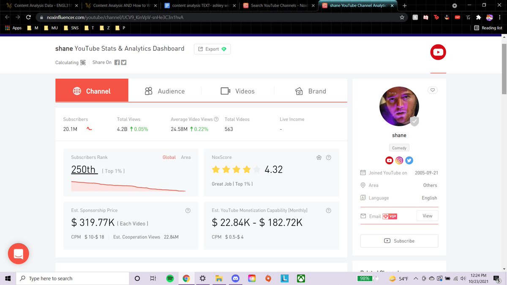The image size is (507, 285).
Task: Open shane's Instagram profile icon
Action: click(399, 160)
